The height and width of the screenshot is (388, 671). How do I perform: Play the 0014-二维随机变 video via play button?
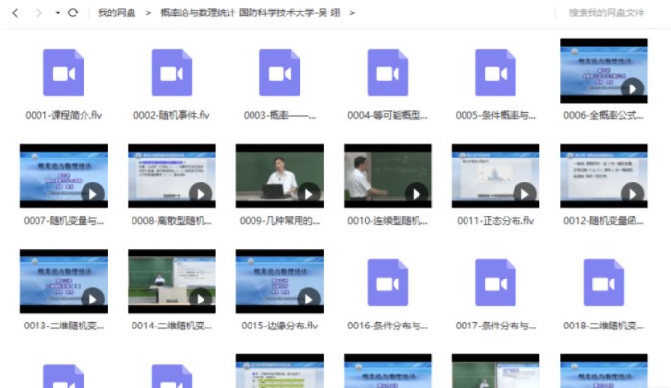pos(201,300)
